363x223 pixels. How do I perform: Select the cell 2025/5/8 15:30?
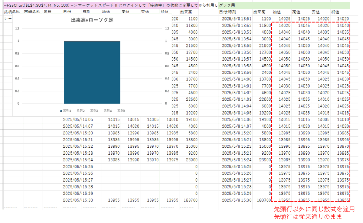click(235, 200)
